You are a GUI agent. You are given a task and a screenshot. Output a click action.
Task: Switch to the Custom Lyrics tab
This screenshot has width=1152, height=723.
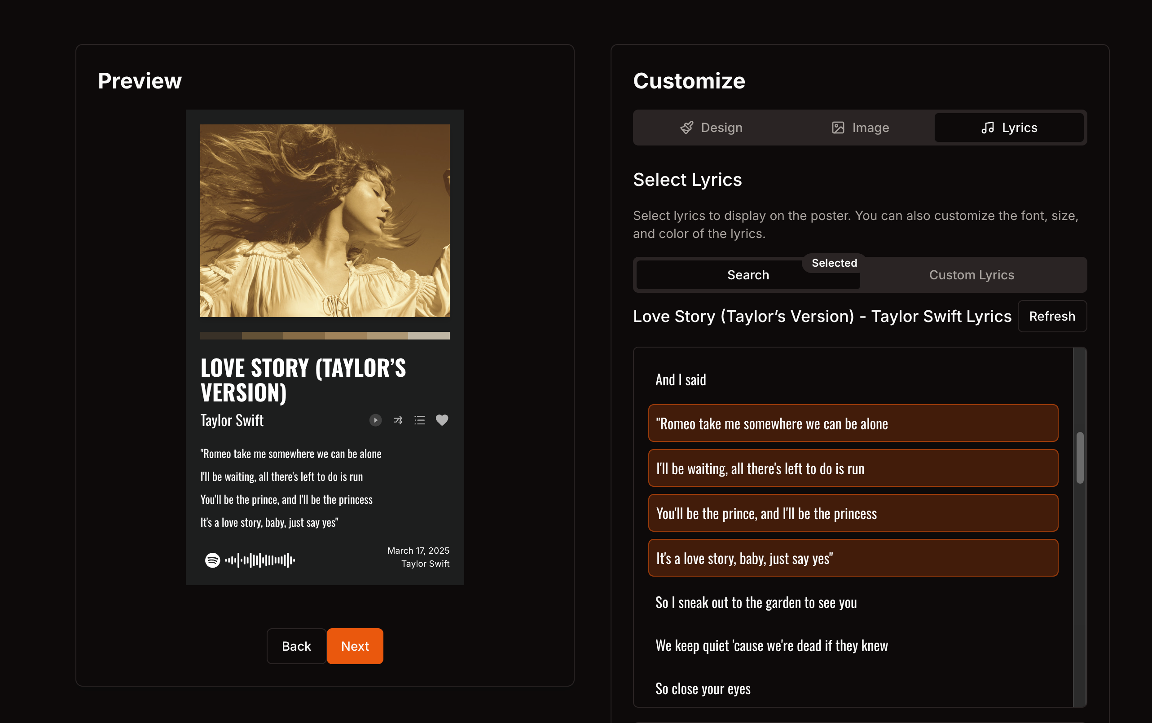[972, 275]
